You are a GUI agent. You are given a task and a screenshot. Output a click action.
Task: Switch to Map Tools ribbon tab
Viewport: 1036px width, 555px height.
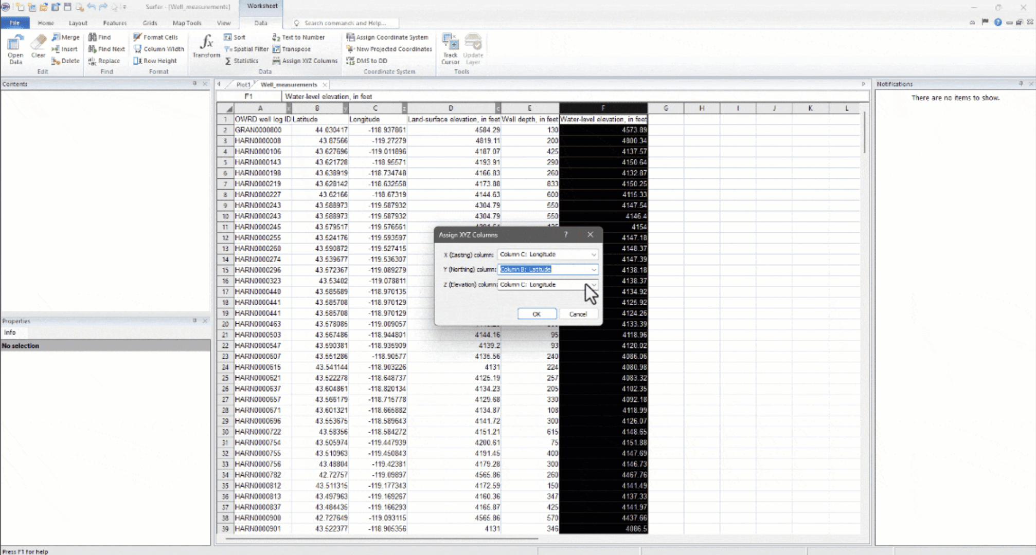[x=187, y=23]
